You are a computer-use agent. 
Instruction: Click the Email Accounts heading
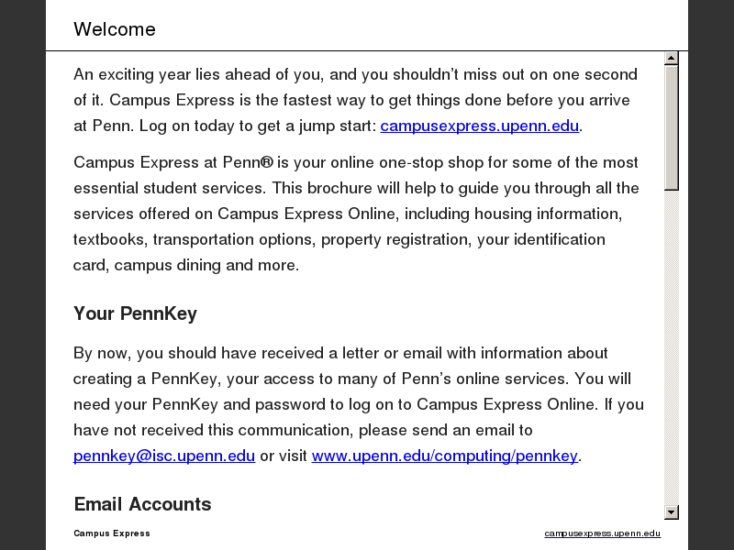click(x=142, y=504)
